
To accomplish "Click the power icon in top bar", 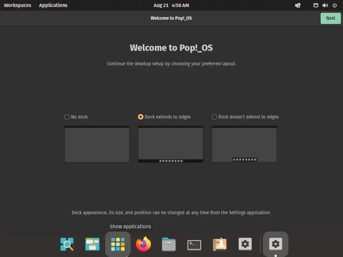I will tap(335, 5).
